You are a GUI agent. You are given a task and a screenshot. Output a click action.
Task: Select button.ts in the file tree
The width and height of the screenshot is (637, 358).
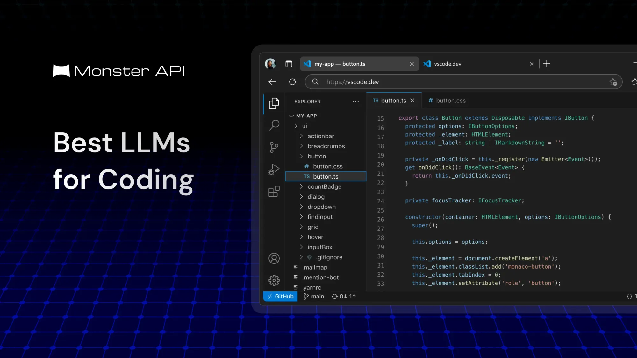pyautogui.click(x=326, y=176)
